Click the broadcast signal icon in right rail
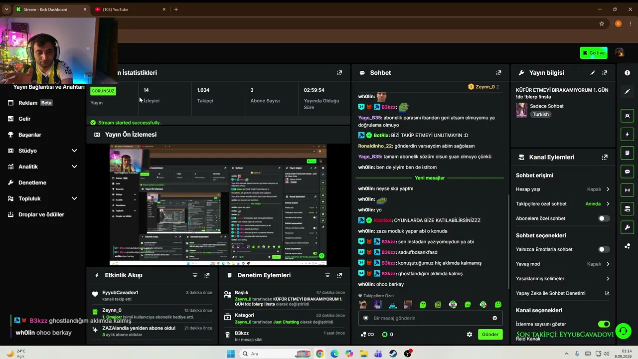Viewport: 638px width, 359px height. [627, 190]
